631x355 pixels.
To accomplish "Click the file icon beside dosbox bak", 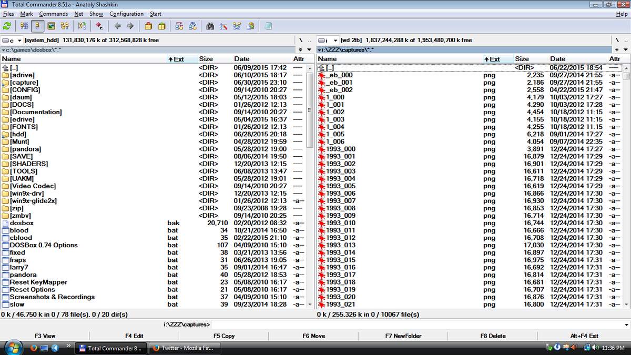I will (6, 223).
